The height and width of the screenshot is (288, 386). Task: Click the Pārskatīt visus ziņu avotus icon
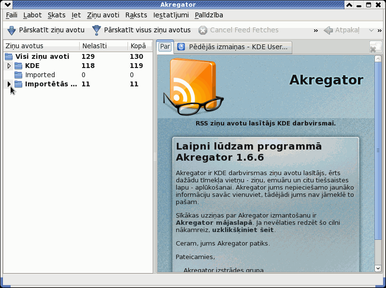pyautogui.click(x=96, y=30)
